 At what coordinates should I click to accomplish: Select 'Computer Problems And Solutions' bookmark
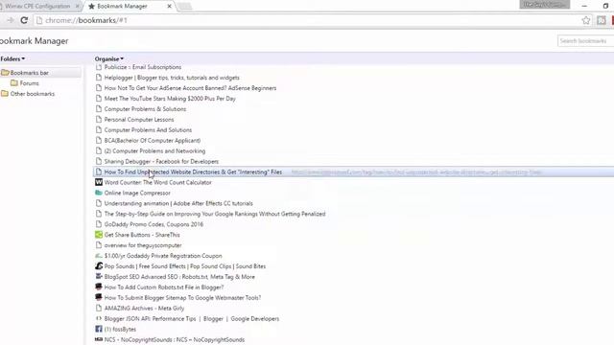click(x=148, y=130)
